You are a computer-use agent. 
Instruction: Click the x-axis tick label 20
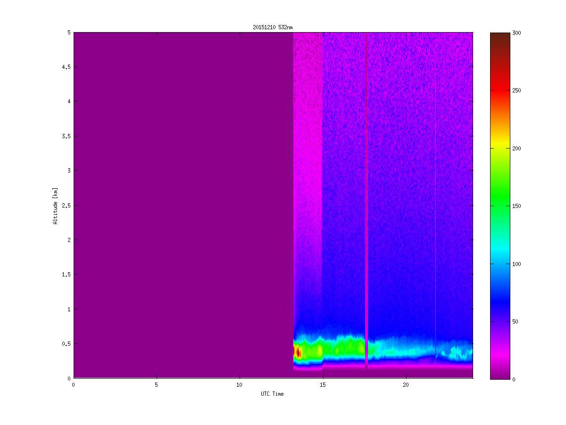pos(406,385)
